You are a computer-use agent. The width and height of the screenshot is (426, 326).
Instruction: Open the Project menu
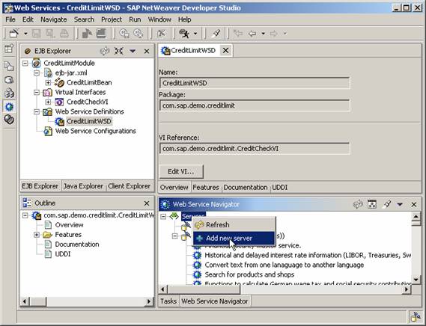112,19
